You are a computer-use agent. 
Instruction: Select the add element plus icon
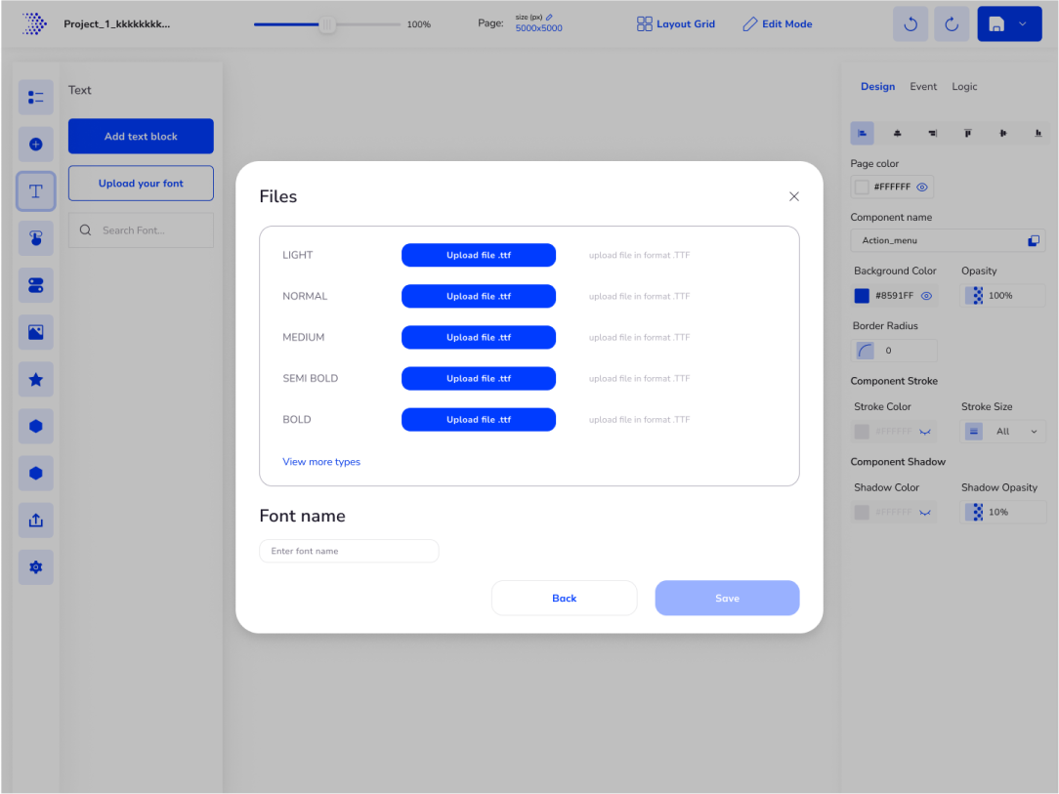(35, 144)
